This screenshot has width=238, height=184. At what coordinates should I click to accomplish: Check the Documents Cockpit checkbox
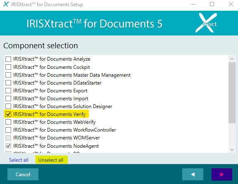8,67
